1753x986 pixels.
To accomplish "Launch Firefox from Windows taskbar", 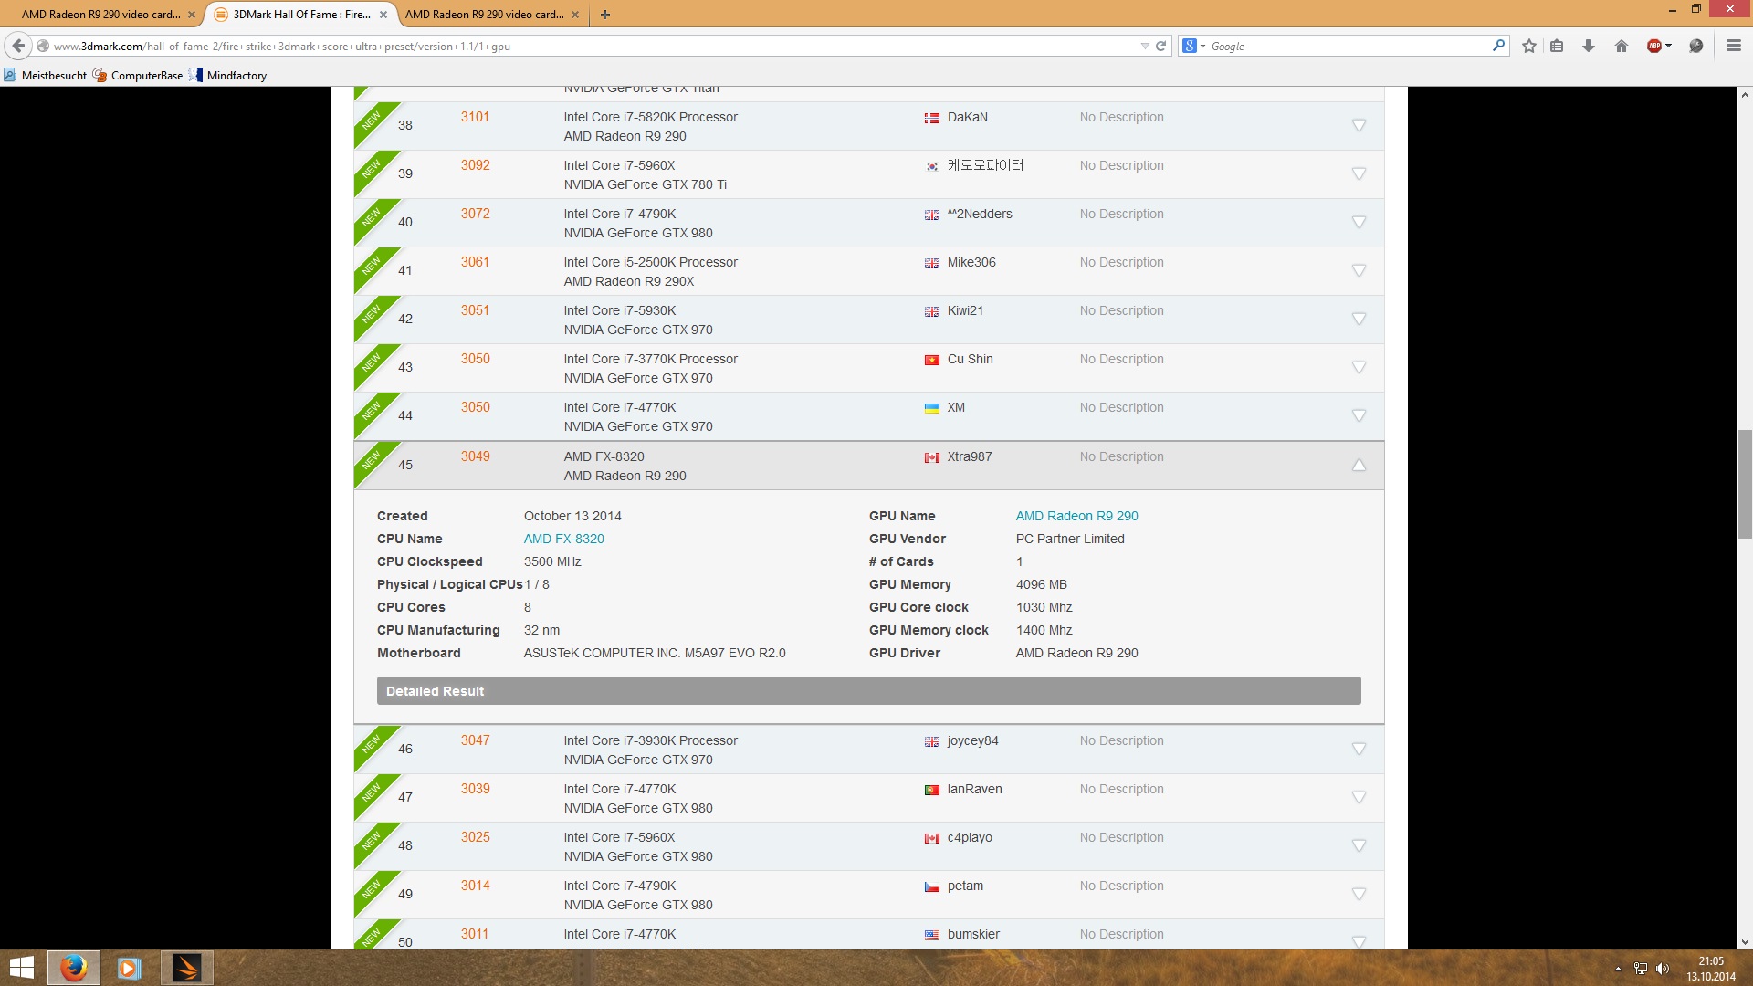I will click(74, 968).
